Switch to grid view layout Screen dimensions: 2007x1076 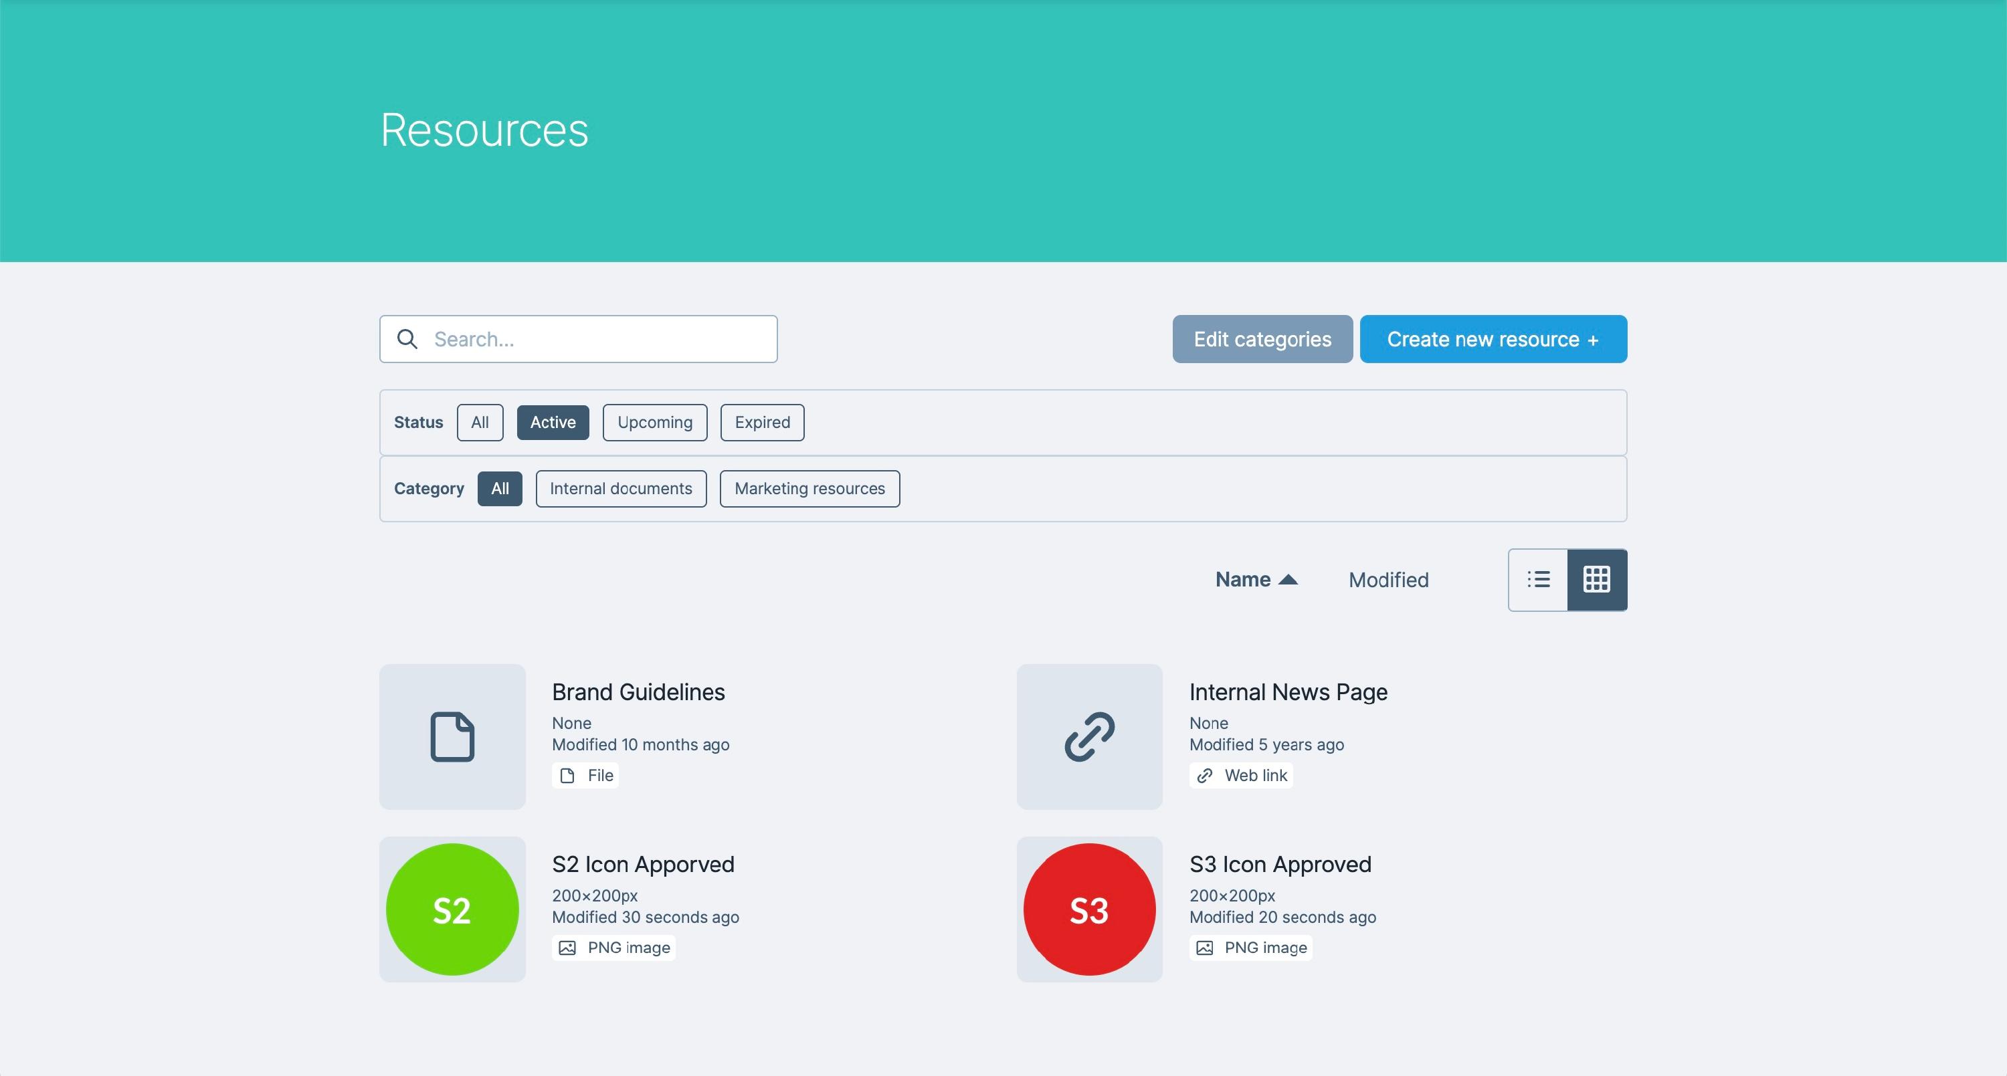coord(1596,579)
